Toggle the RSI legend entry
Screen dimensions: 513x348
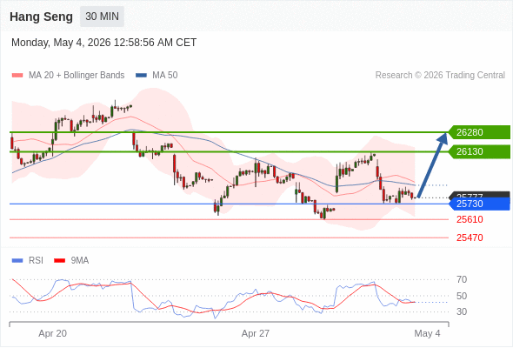click(28, 261)
